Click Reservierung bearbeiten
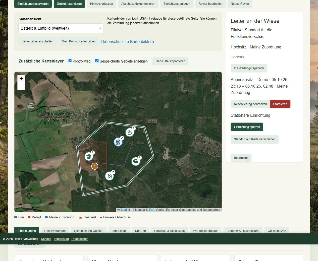 click(x=250, y=104)
